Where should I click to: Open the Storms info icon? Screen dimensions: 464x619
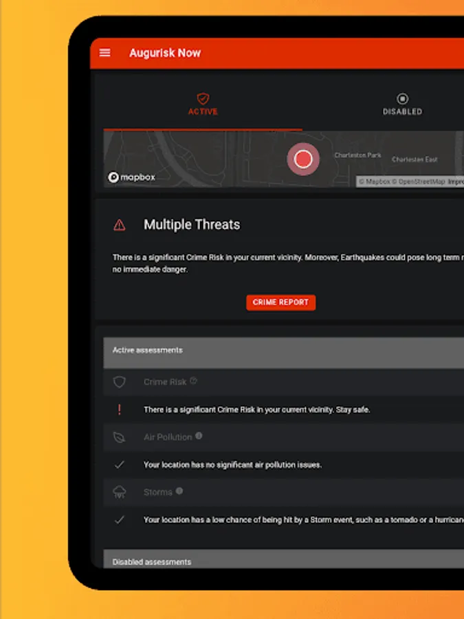point(179,490)
